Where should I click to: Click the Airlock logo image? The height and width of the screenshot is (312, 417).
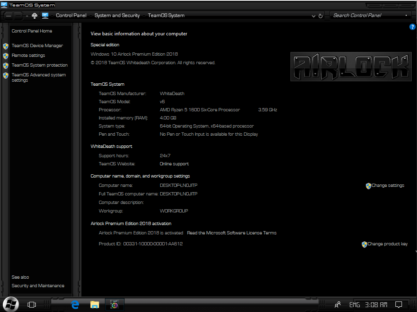coord(351,67)
